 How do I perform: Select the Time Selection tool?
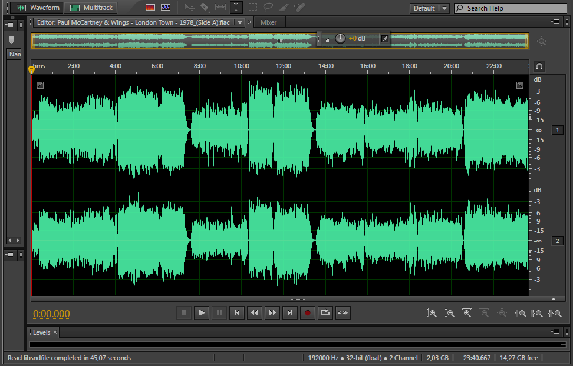[x=236, y=7]
